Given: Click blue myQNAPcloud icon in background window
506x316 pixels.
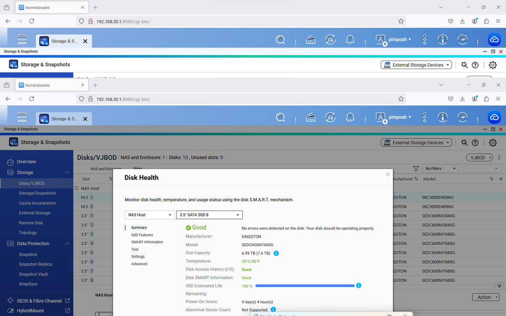Looking at the screenshot, I should tap(494, 39).
